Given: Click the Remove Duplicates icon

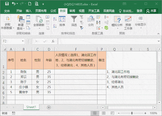Looking at the screenshot, I should tap(98, 23).
